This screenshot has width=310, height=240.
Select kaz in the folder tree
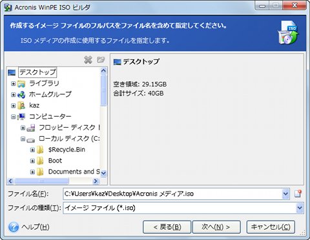pyautogui.click(x=34, y=106)
